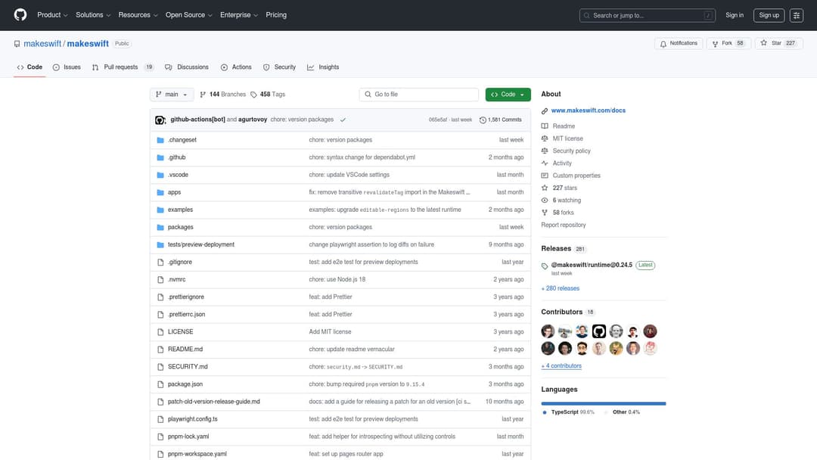The image size is (817, 460).
Task: Expand the green Code dropdown button
Action: pos(508,95)
